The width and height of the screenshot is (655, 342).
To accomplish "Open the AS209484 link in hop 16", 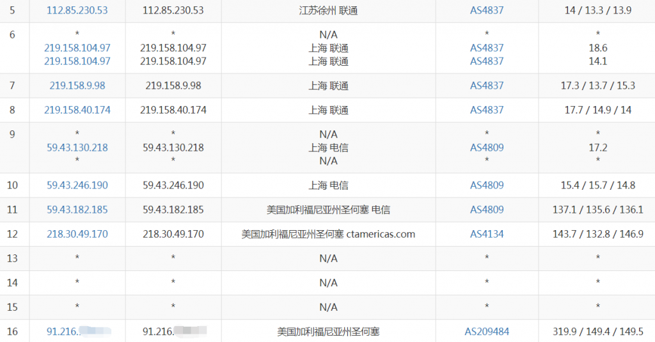I will coord(487,332).
